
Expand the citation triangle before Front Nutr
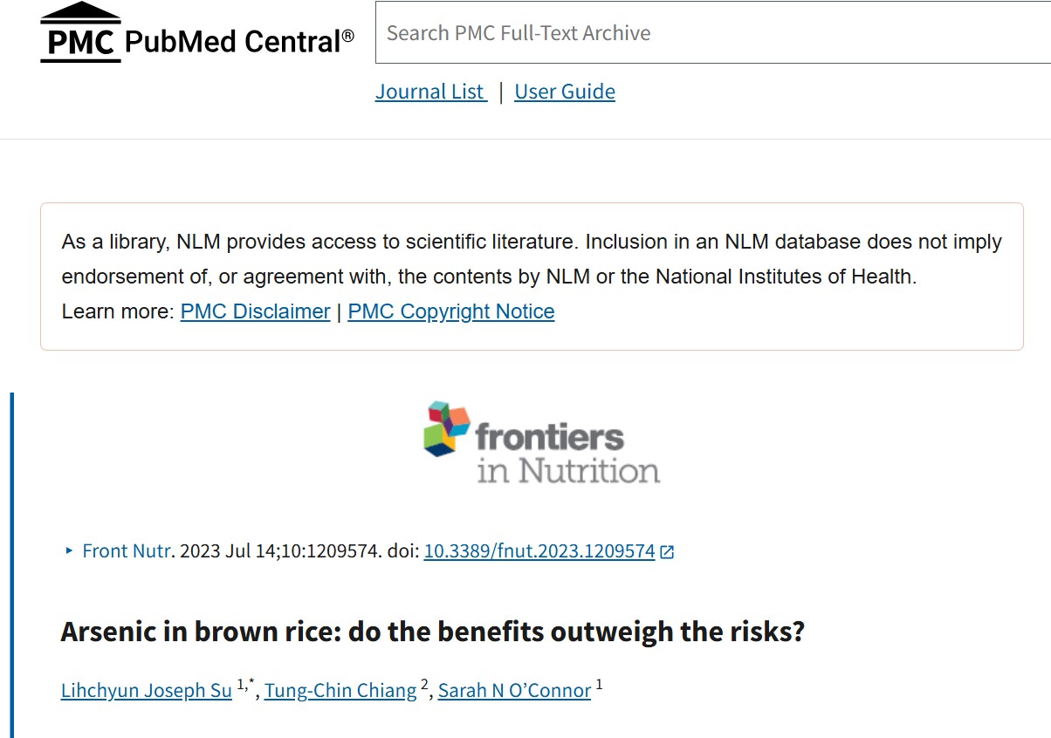[69, 550]
